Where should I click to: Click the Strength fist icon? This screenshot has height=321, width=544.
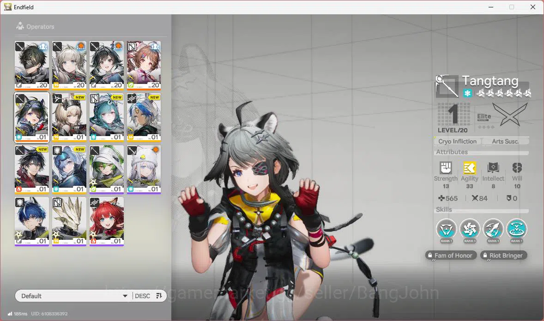coord(446,168)
